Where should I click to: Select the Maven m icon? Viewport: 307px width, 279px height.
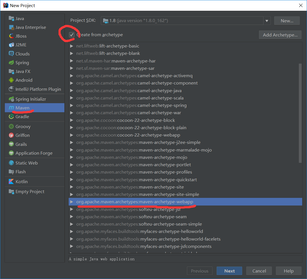click(x=11, y=108)
